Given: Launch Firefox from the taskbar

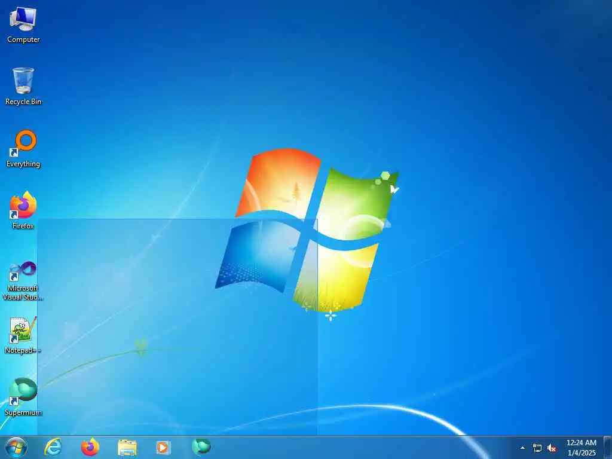Looking at the screenshot, I should click(x=90, y=447).
